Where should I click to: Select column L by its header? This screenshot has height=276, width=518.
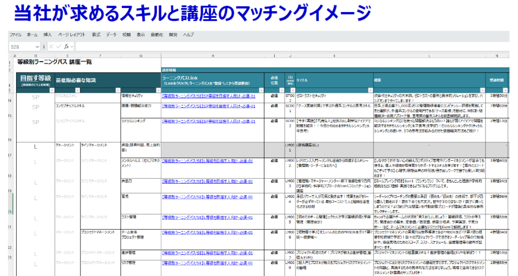point(429,56)
